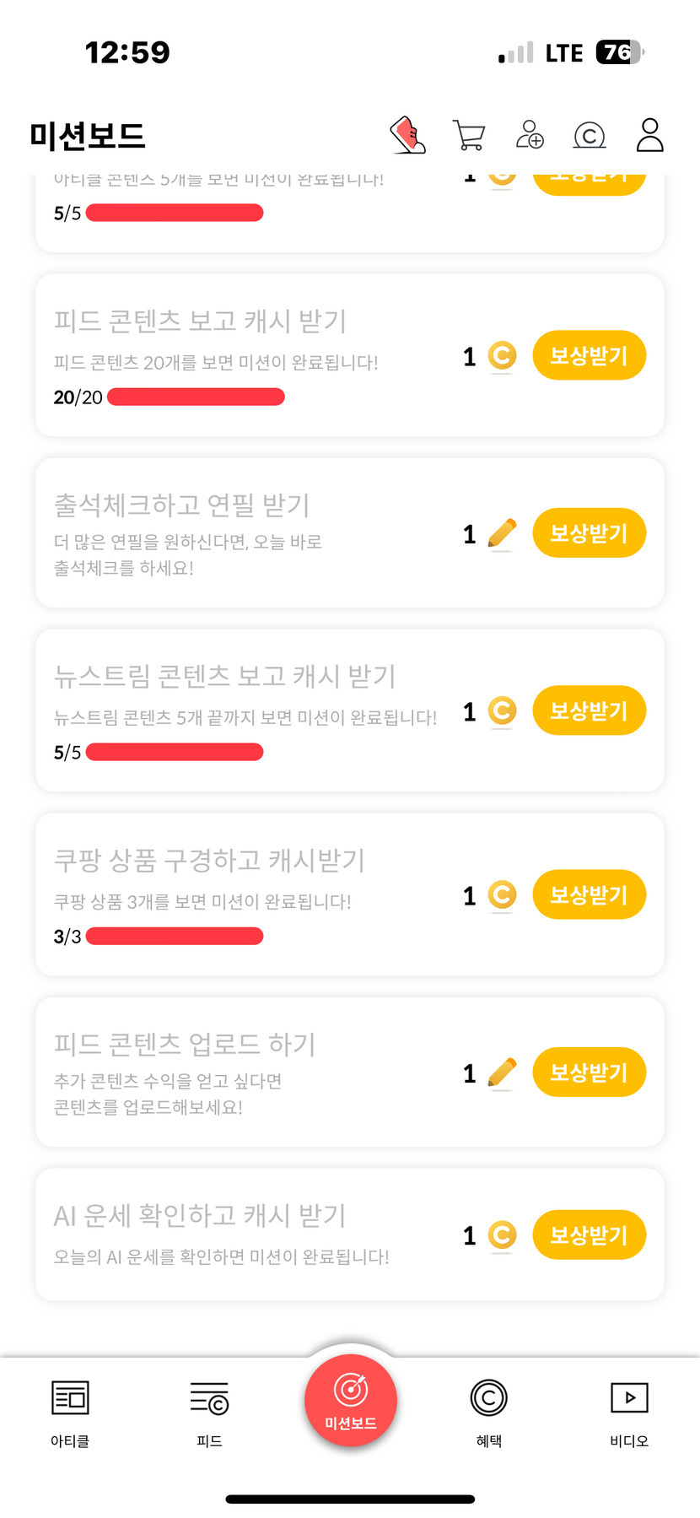Tap pencil icon in 피드 콘텐츠 업로드 mission

pyautogui.click(x=502, y=1072)
